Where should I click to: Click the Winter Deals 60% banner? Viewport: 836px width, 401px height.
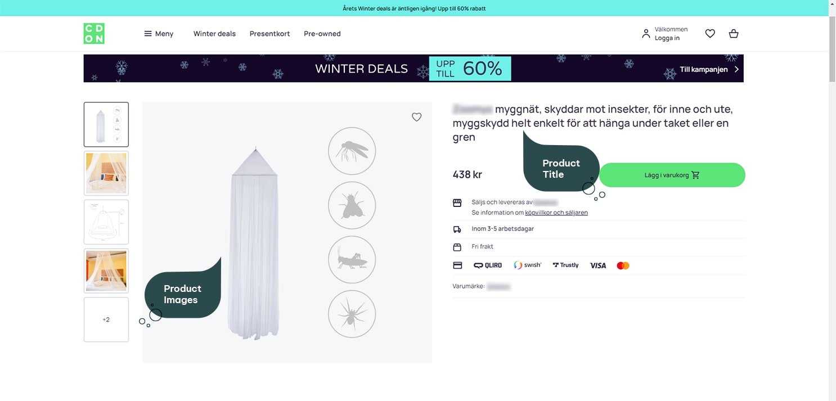coord(413,69)
